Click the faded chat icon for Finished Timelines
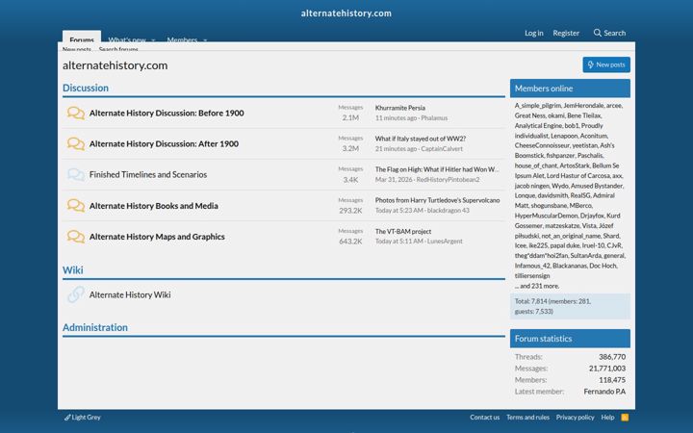Image resolution: width=693 pixels, height=433 pixels. [76, 175]
